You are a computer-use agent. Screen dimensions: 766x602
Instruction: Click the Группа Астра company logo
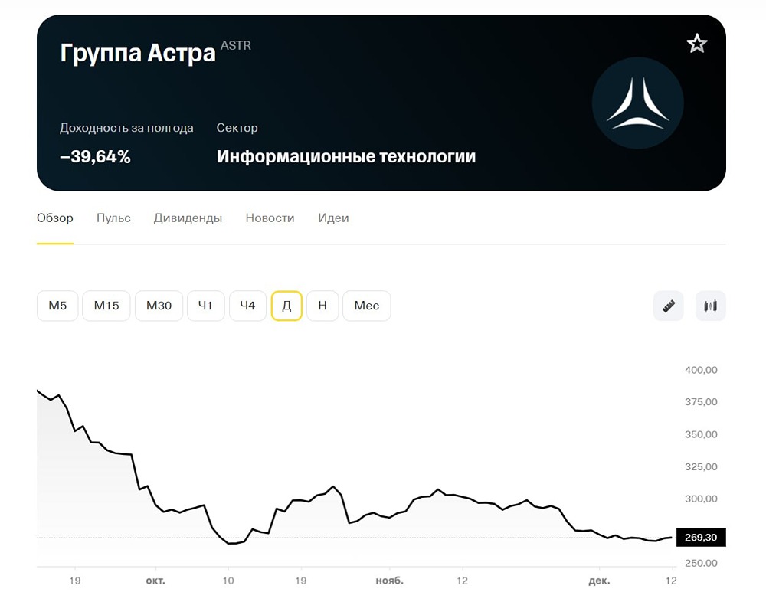pos(638,103)
